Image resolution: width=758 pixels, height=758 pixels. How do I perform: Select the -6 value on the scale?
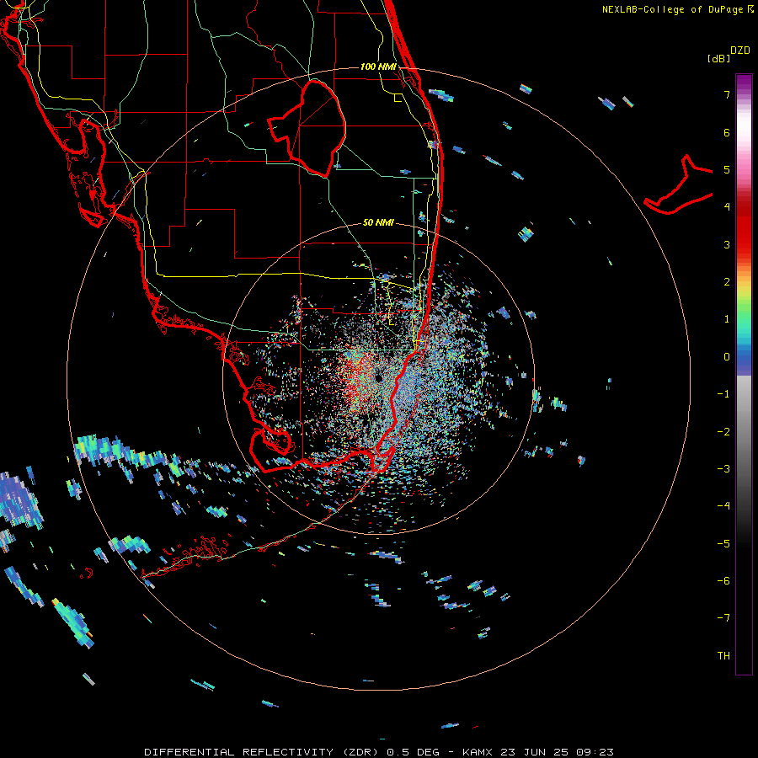click(723, 581)
